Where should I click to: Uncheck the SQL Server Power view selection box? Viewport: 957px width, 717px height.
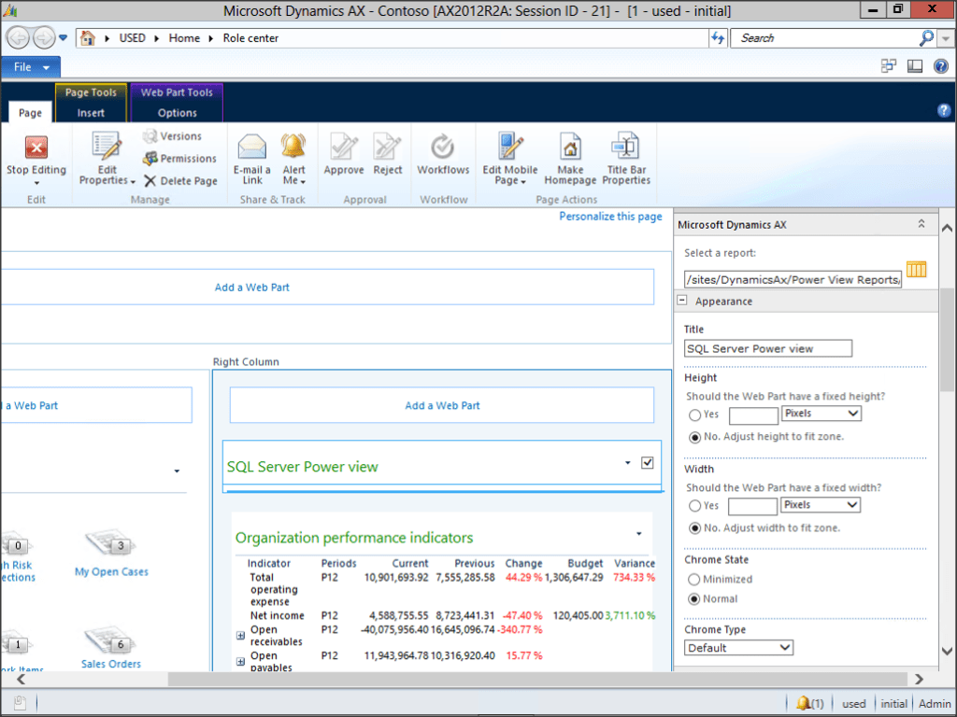(647, 461)
